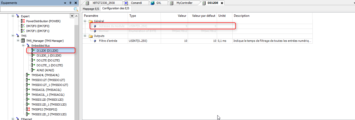Collapse the Expert tree node

[x=13, y=16]
